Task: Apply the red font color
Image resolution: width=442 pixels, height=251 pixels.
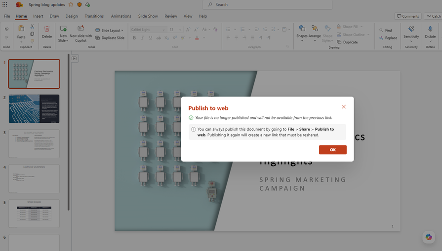Action: pos(197,37)
